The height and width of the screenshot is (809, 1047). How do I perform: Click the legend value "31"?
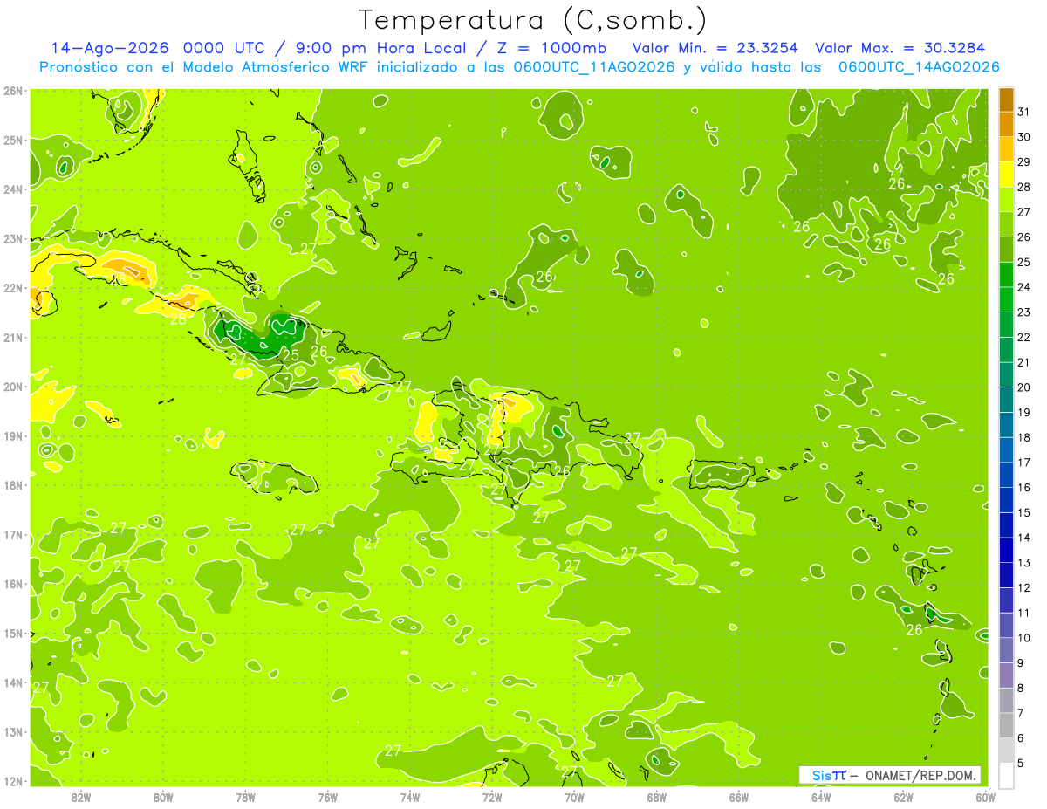pos(1023,112)
